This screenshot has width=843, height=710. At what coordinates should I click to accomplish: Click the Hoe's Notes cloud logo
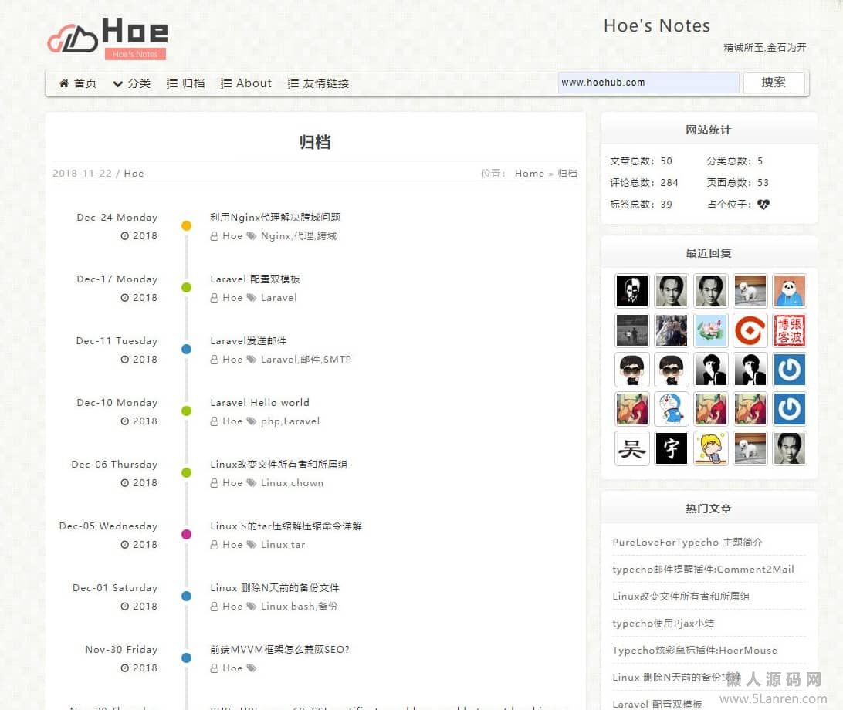[x=107, y=38]
